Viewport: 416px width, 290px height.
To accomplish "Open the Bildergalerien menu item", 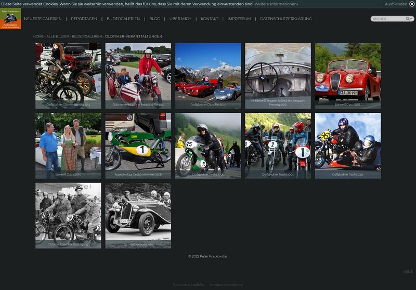I will click(x=123, y=19).
